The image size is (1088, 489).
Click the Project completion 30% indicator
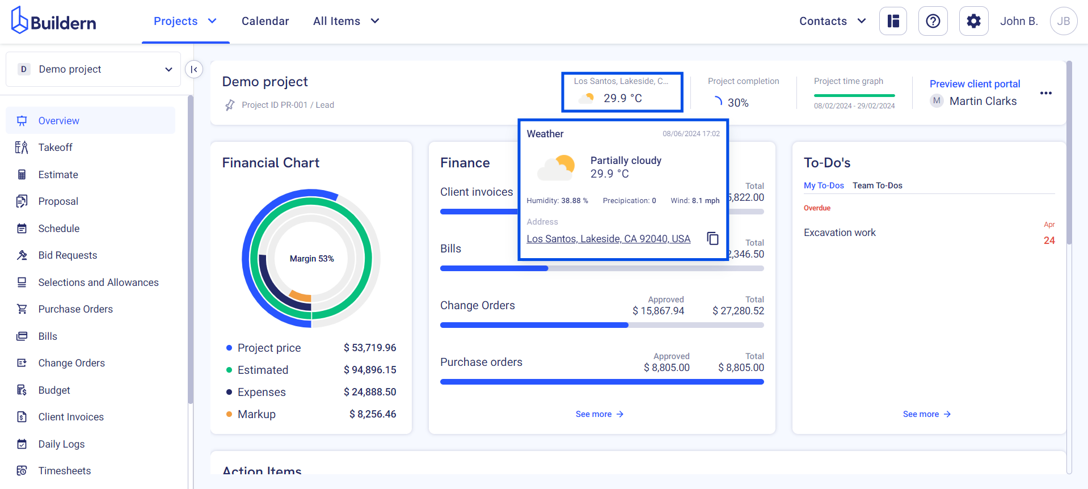click(731, 103)
